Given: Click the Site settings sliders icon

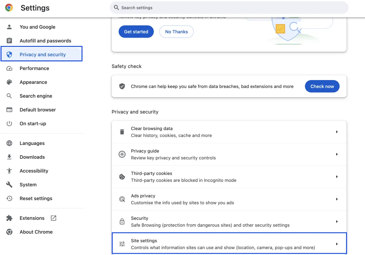Looking at the screenshot, I should tap(122, 244).
